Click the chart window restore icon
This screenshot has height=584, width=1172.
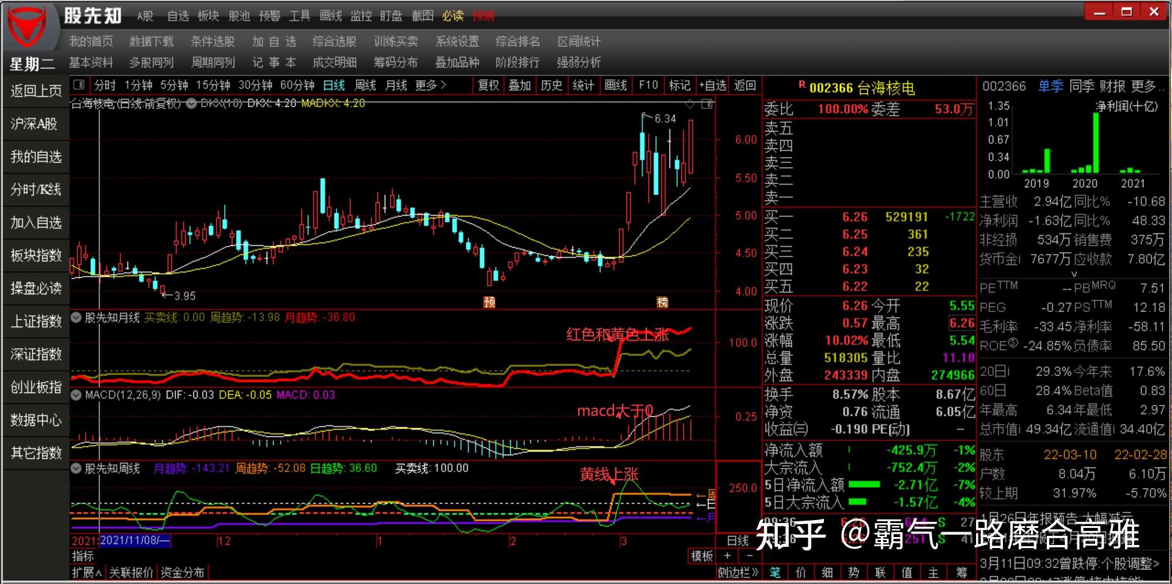pos(707,104)
